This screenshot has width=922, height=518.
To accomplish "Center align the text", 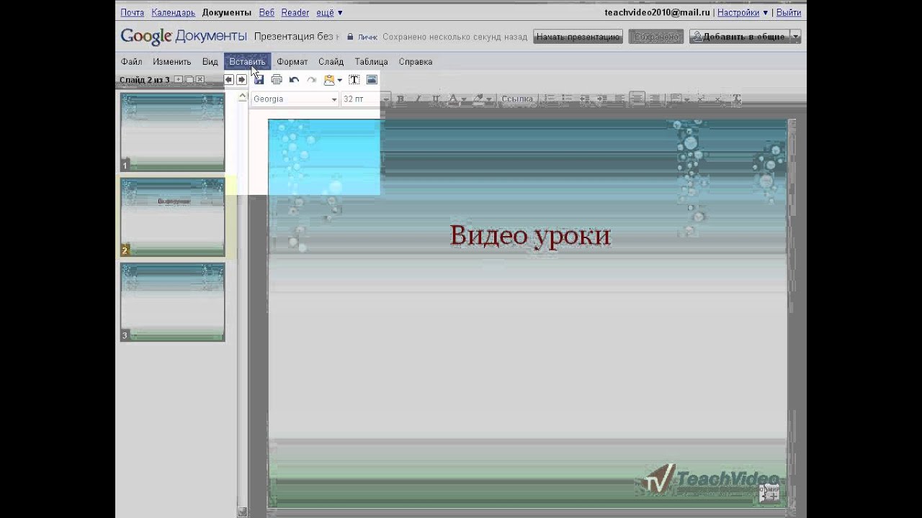I will pyautogui.click(x=637, y=99).
